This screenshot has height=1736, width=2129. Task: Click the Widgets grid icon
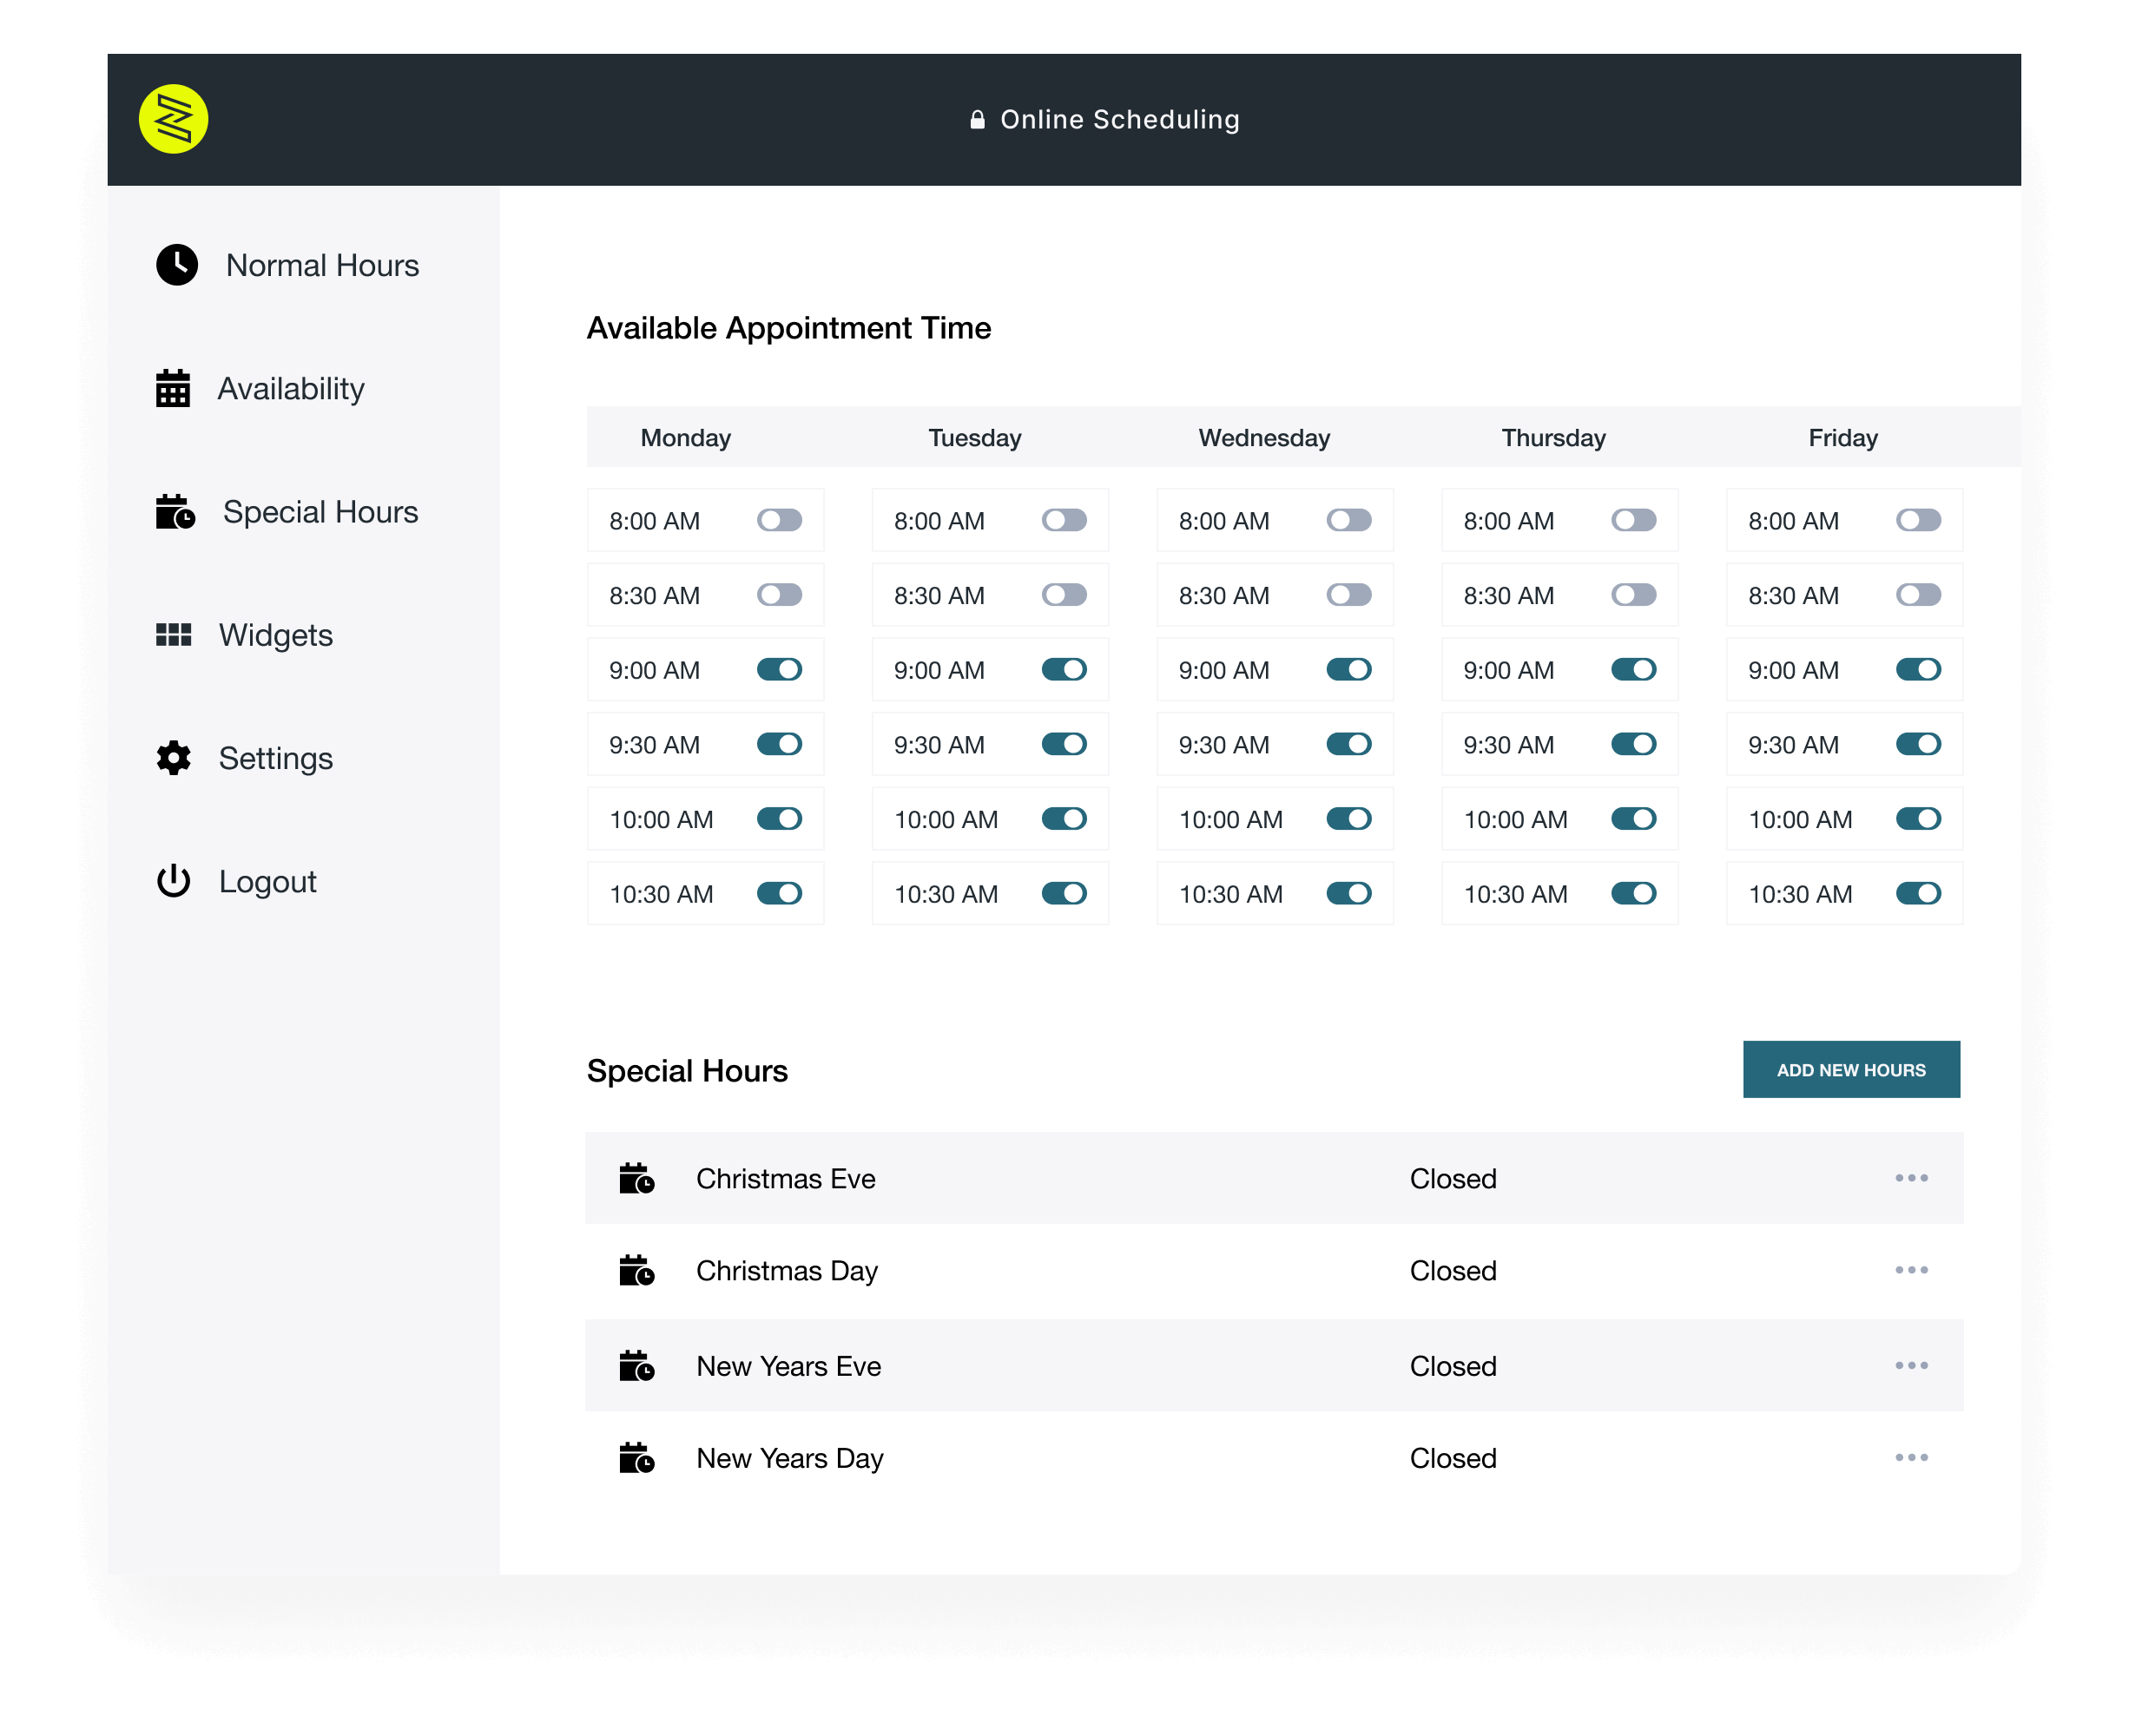(x=173, y=634)
